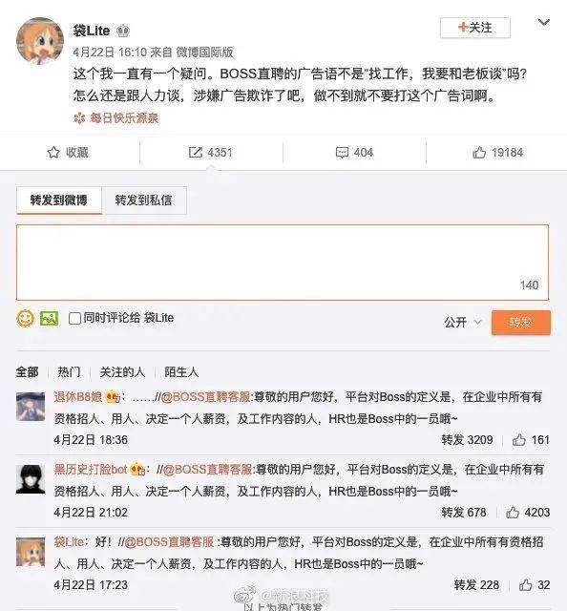Filter reposts by 关注的人
This screenshot has height=611, width=567.
point(122,372)
